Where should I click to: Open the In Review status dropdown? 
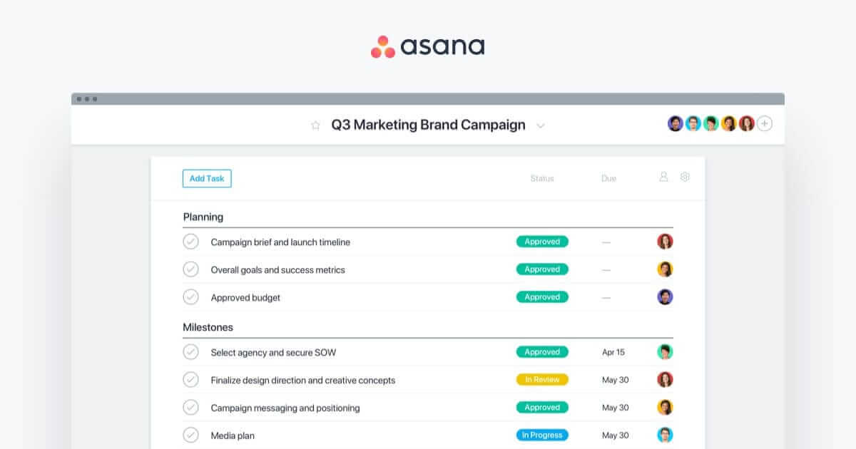tap(542, 380)
